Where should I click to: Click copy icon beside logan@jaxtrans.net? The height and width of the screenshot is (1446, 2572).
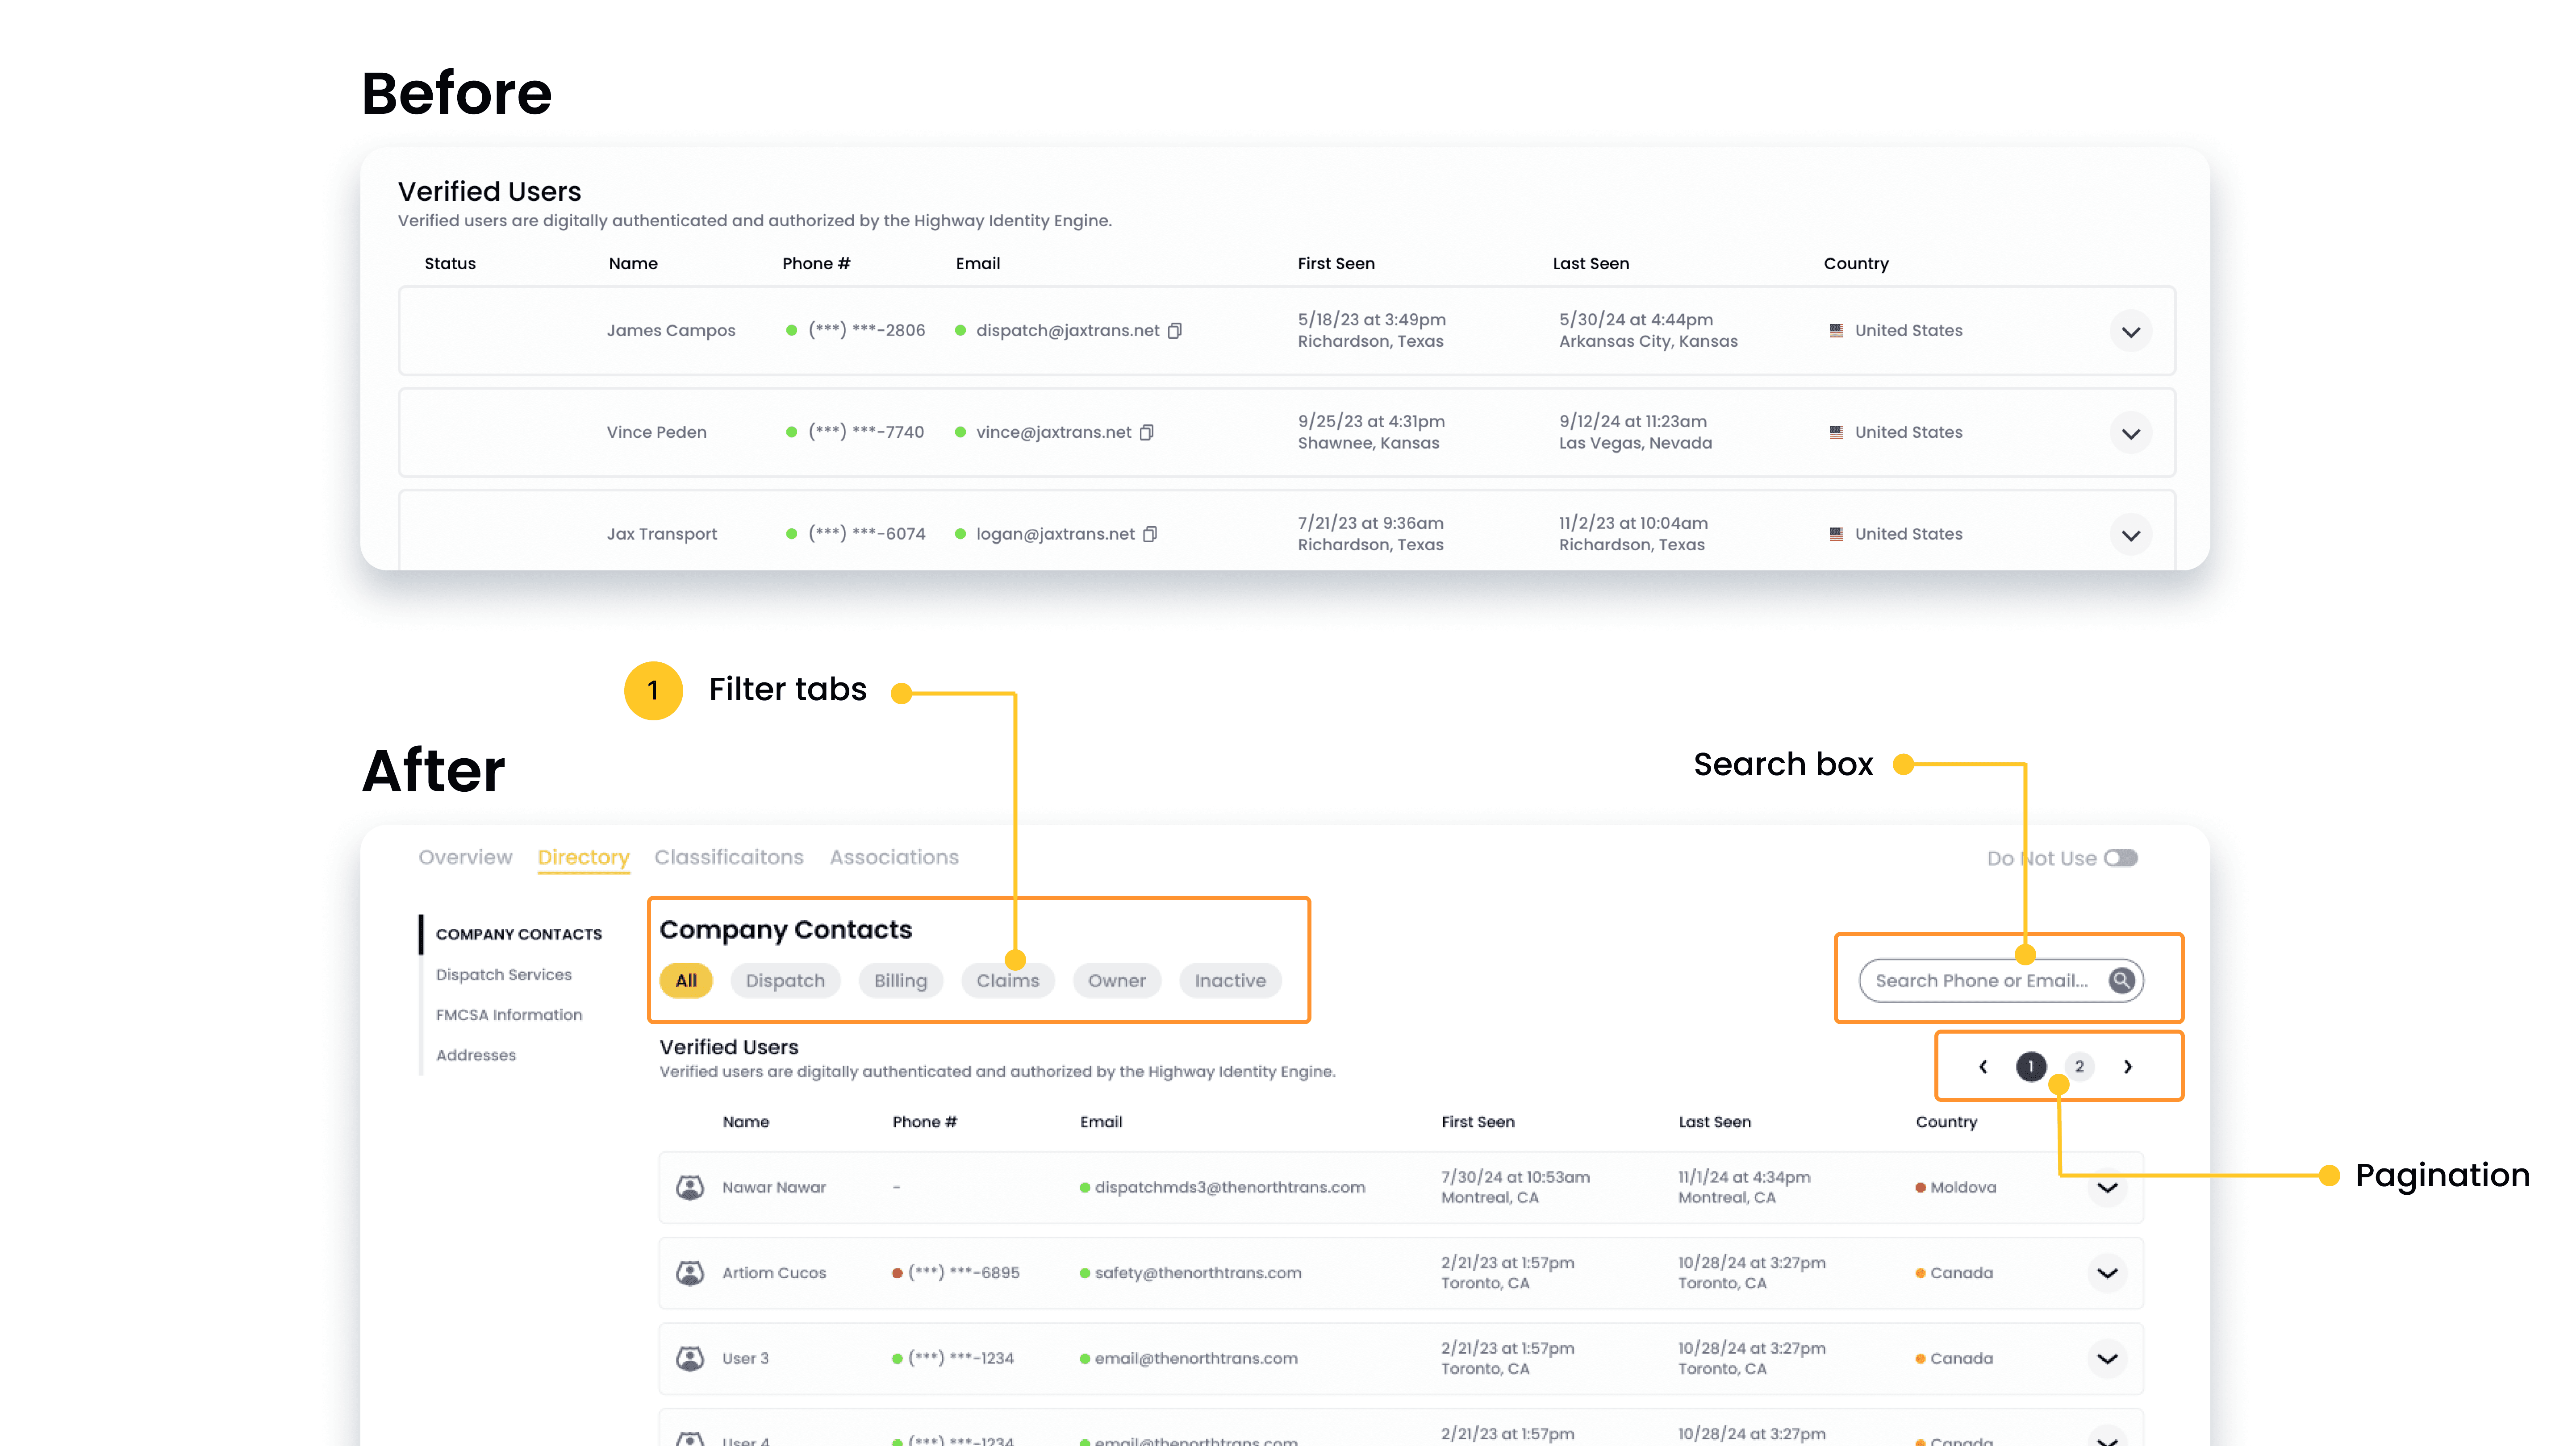pyautogui.click(x=1150, y=534)
